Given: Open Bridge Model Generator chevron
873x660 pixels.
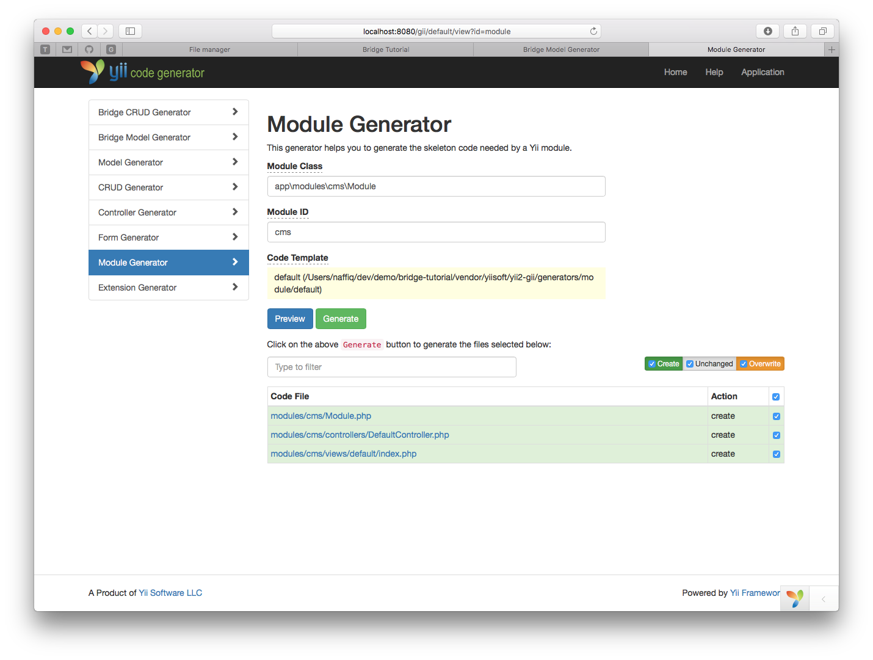Looking at the screenshot, I should 235,137.
